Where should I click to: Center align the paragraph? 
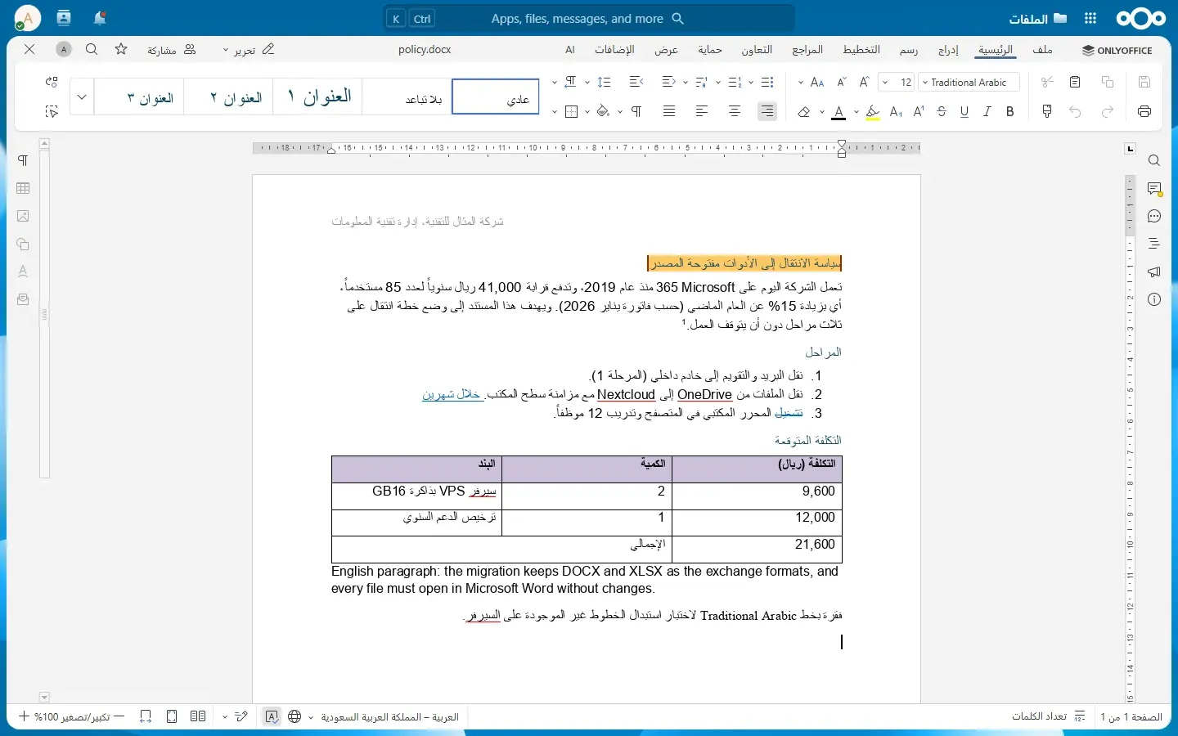pos(735,111)
